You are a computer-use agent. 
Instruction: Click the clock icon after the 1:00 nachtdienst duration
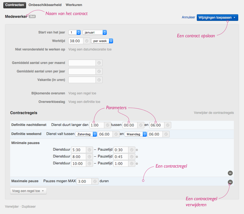108,125
